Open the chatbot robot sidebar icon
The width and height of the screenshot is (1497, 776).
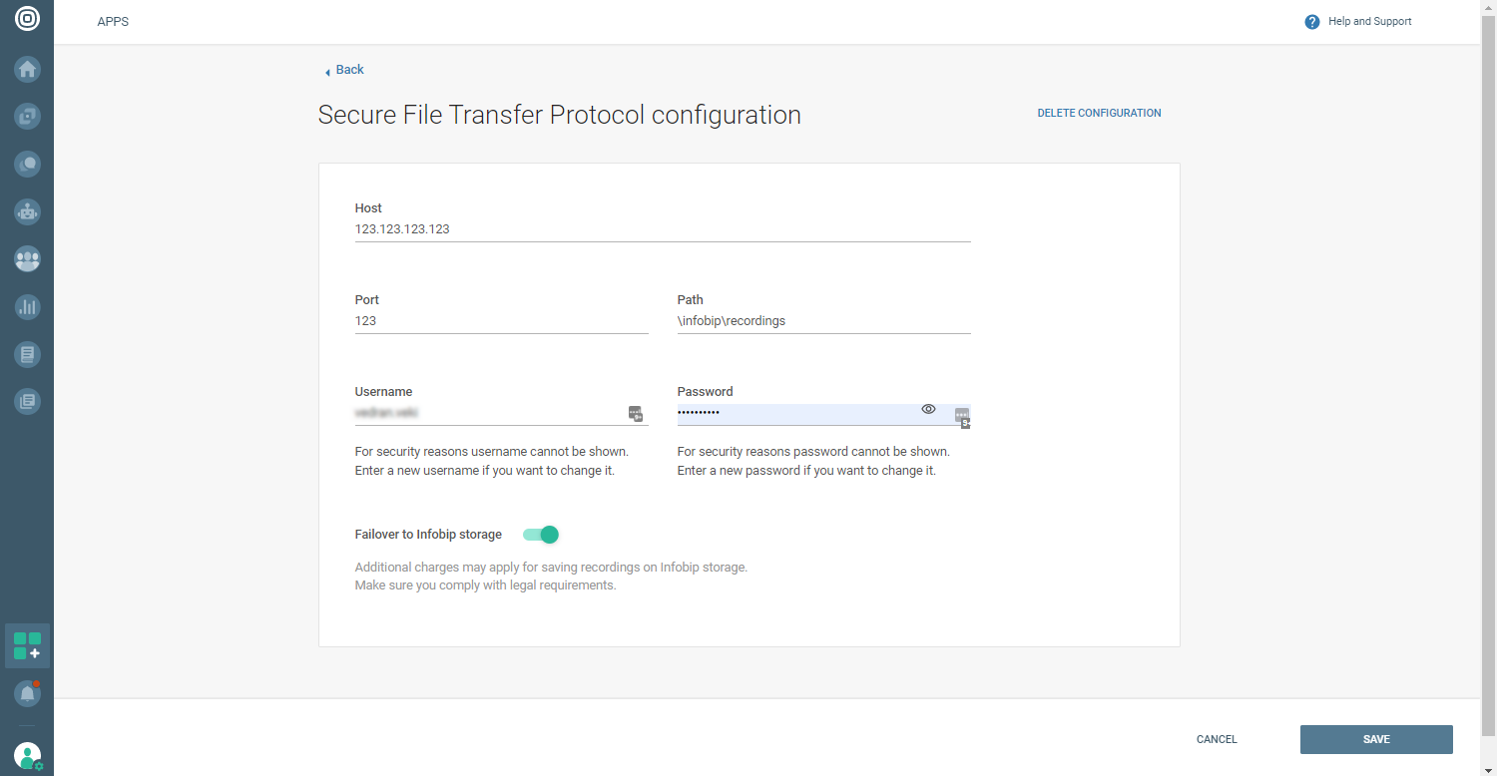(27, 211)
